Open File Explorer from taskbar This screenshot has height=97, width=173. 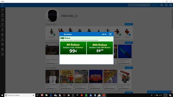tap(46, 95)
